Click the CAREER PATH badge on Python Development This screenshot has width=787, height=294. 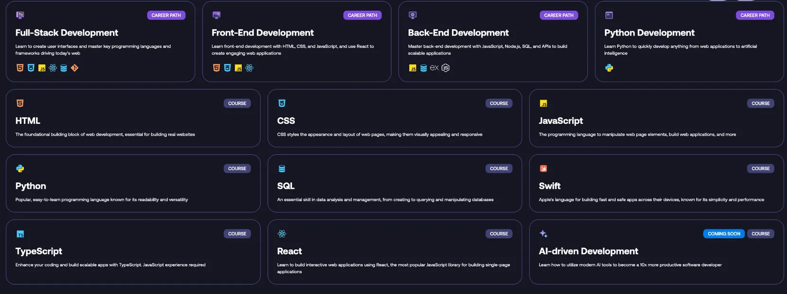coord(755,15)
